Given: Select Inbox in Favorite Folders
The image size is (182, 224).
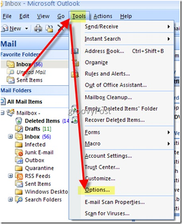Looking at the screenshot, I should pyautogui.click(x=29, y=64).
